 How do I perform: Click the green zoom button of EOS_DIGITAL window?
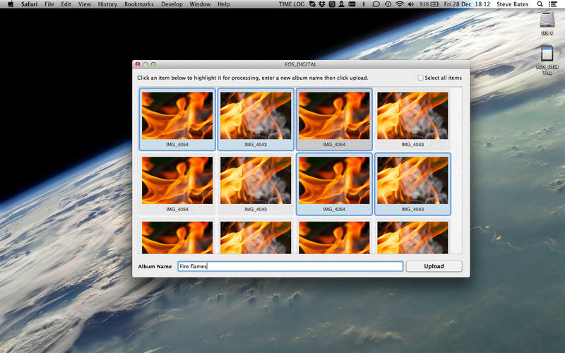tap(153, 64)
